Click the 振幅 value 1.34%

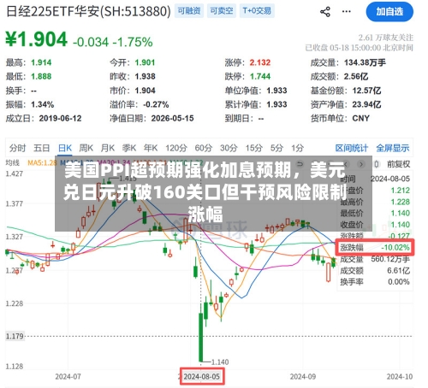[42, 104]
